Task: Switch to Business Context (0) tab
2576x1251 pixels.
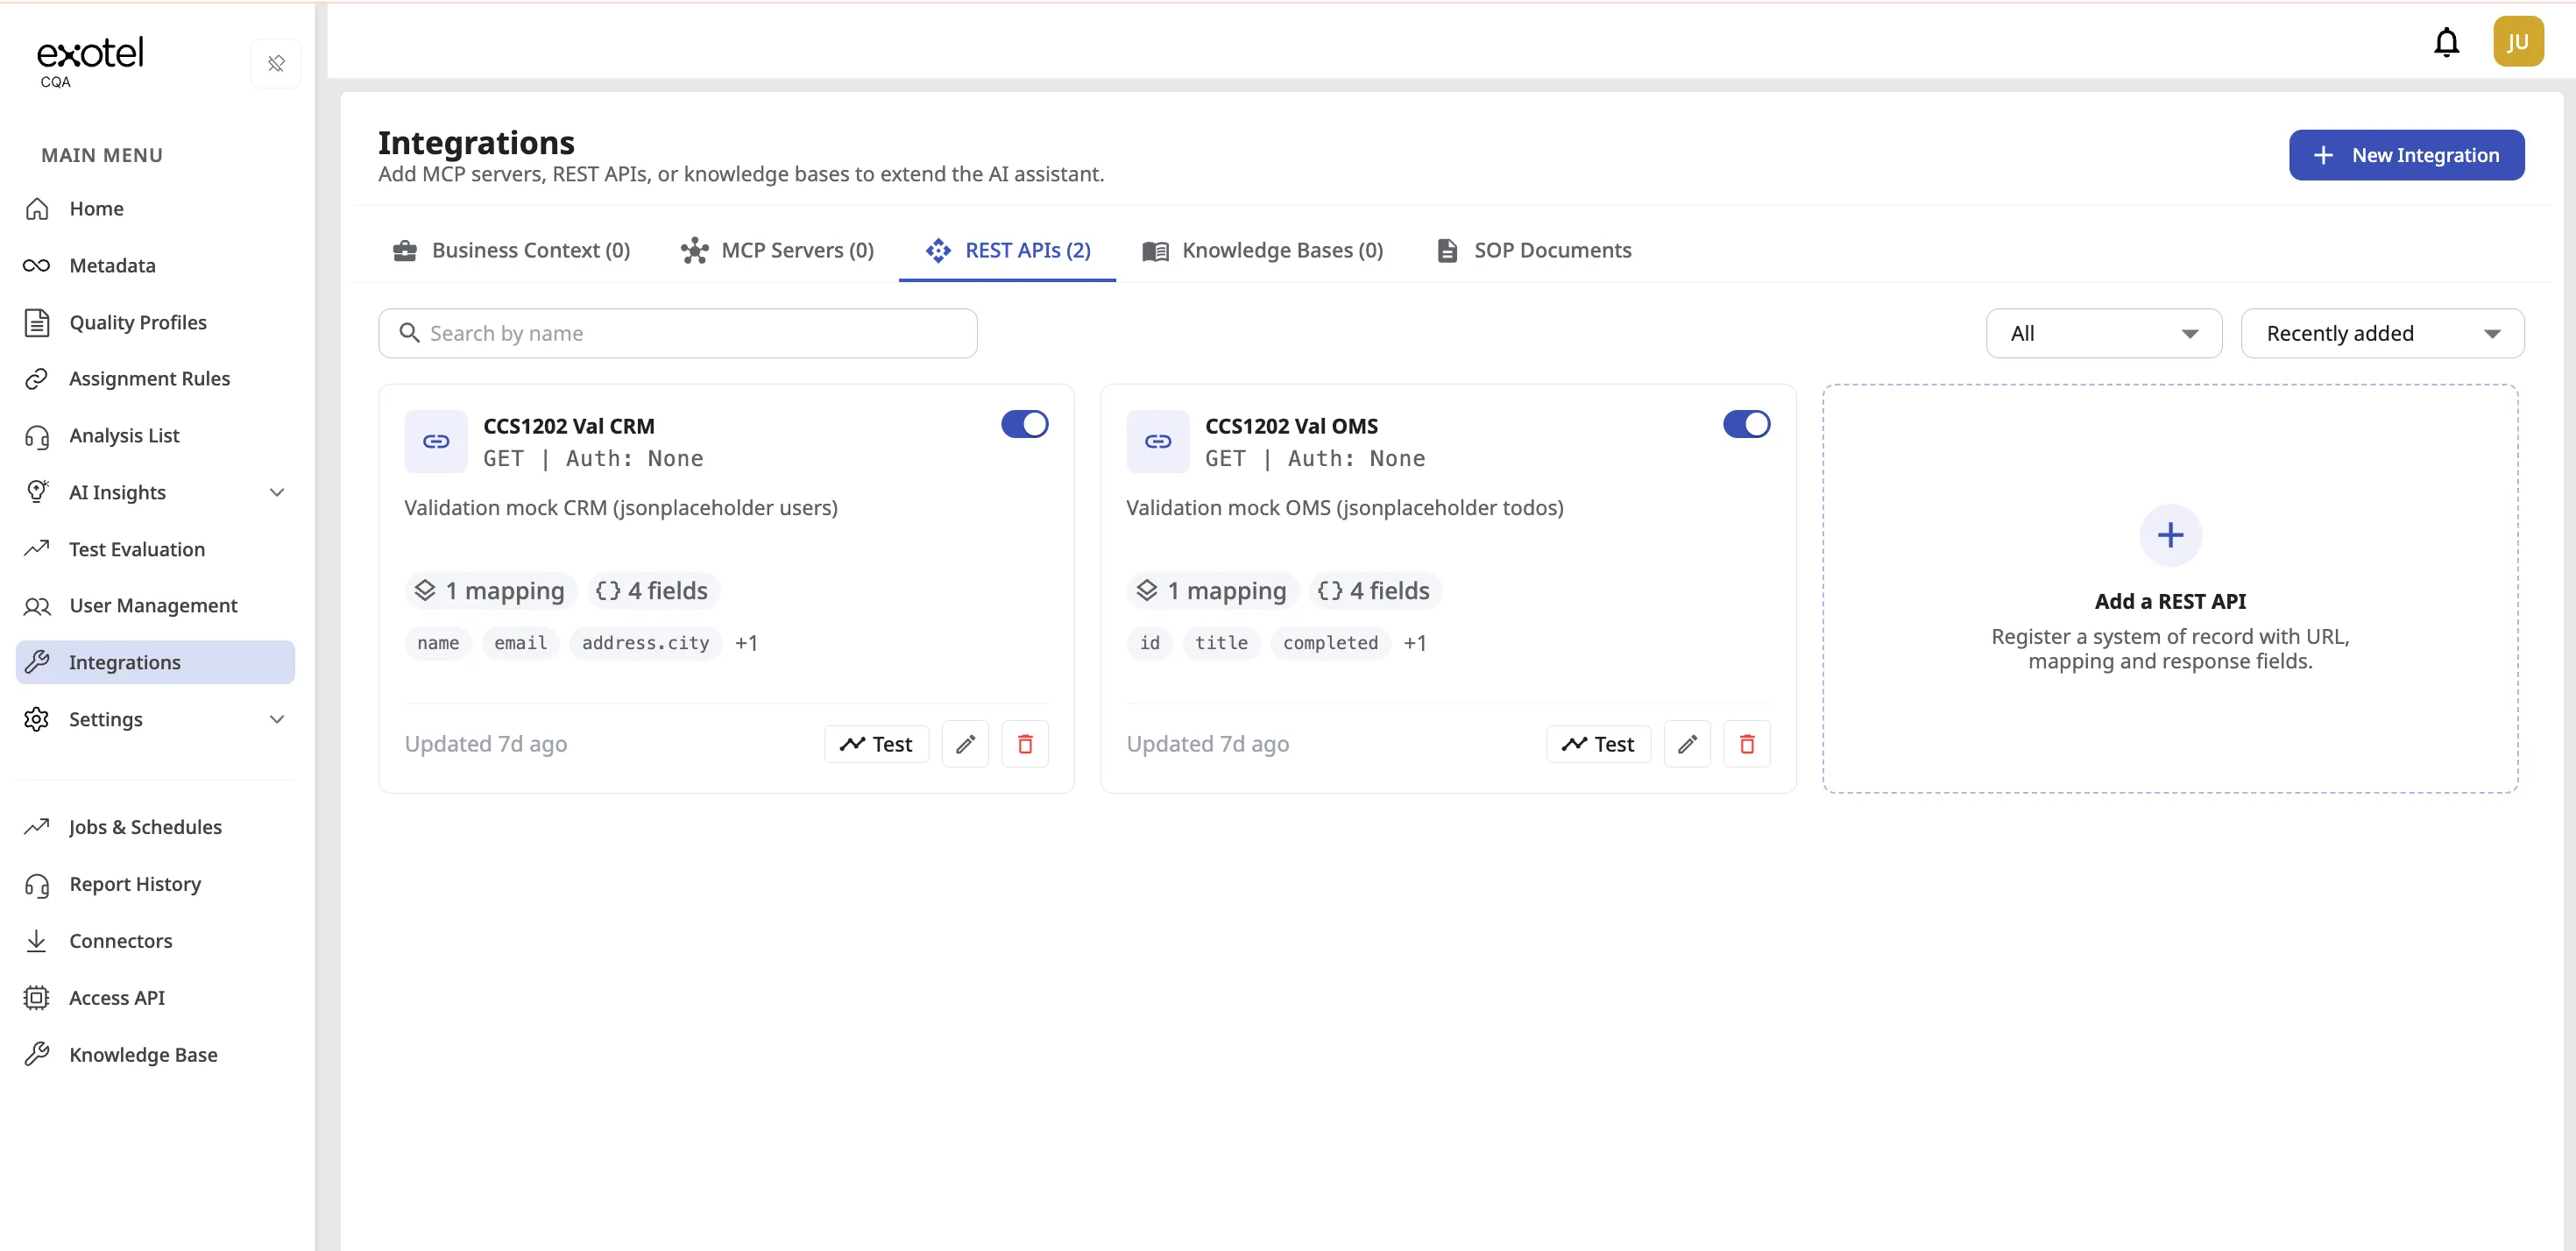Action: 512,250
